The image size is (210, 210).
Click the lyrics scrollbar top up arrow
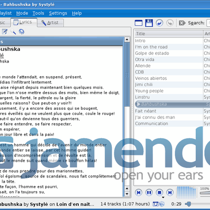[127, 39]
